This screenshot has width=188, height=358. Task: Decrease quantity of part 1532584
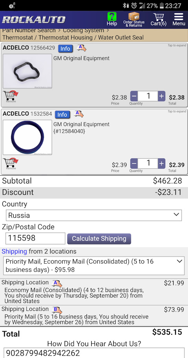(x=134, y=163)
